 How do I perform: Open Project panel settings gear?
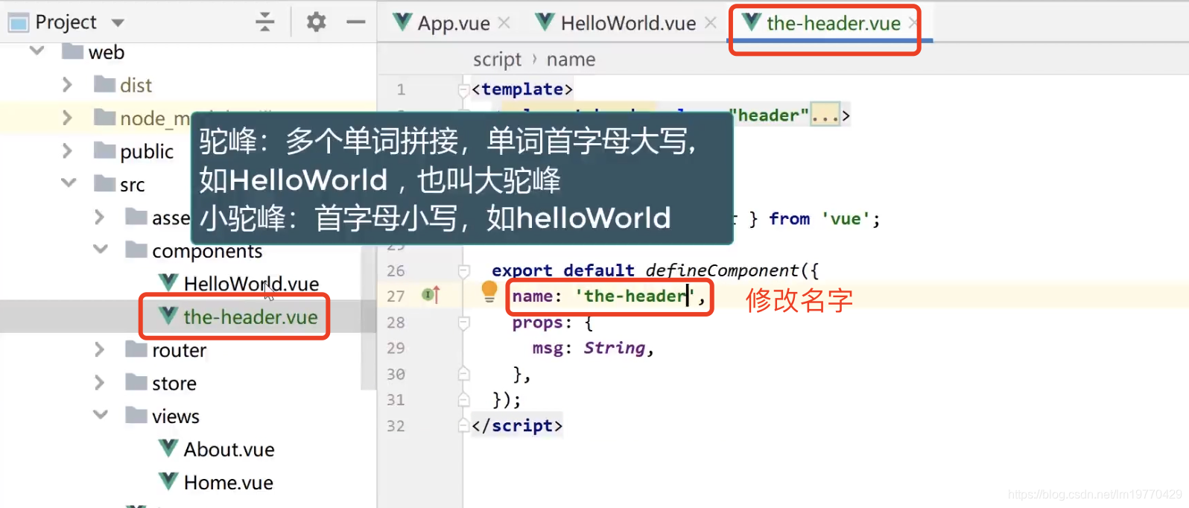point(316,22)
